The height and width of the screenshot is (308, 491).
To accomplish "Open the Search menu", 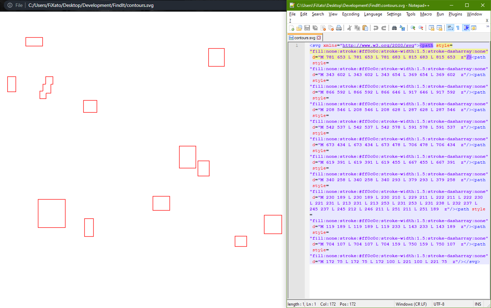I will pos(318,14).
